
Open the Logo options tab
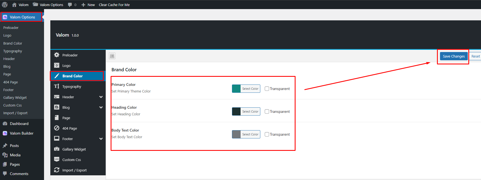point(66,66)
